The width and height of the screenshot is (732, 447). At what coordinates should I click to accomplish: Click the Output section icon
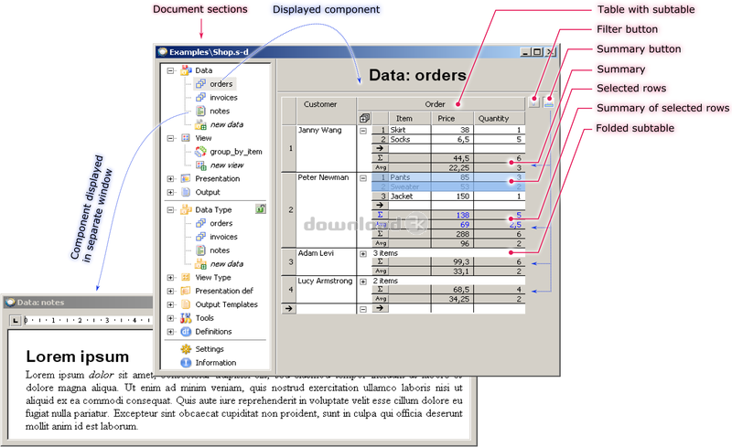[x=186, y=192]
